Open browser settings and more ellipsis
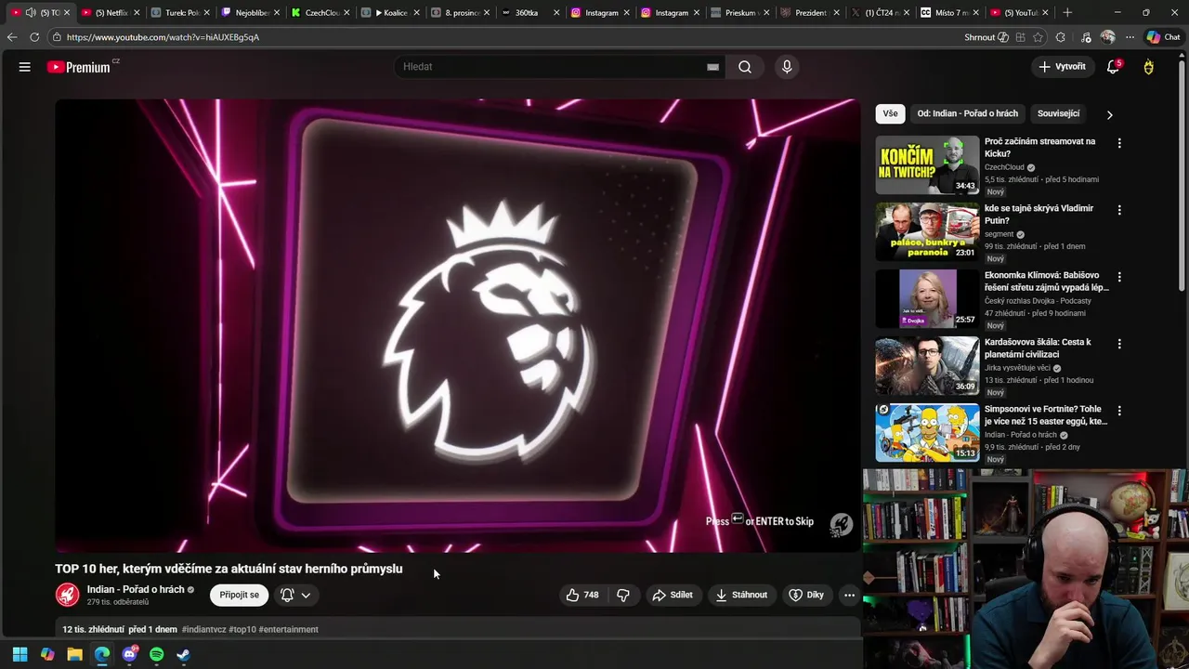Image resolution: width=1189 pixels, height=669 pixels. pyautogui.click(x=1130, y=37)
